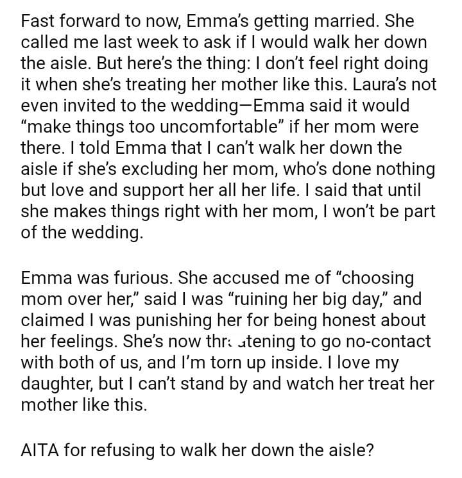Click the word "choosing" in the second paragraph
Screen dimensions: 462x478
376,279
